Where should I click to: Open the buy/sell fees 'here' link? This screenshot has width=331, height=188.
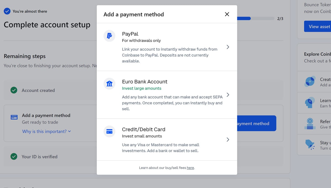click(x=190, y=168)
